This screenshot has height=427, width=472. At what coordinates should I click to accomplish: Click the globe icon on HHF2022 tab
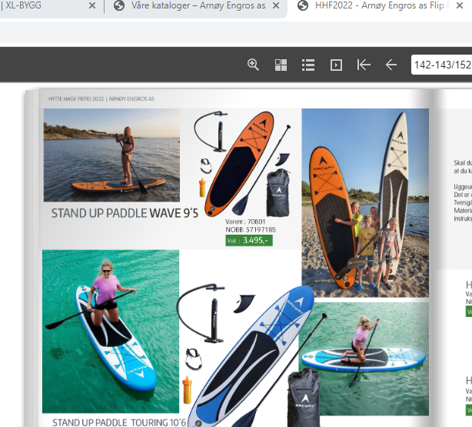pyautogui.click(x=303, y=5)
